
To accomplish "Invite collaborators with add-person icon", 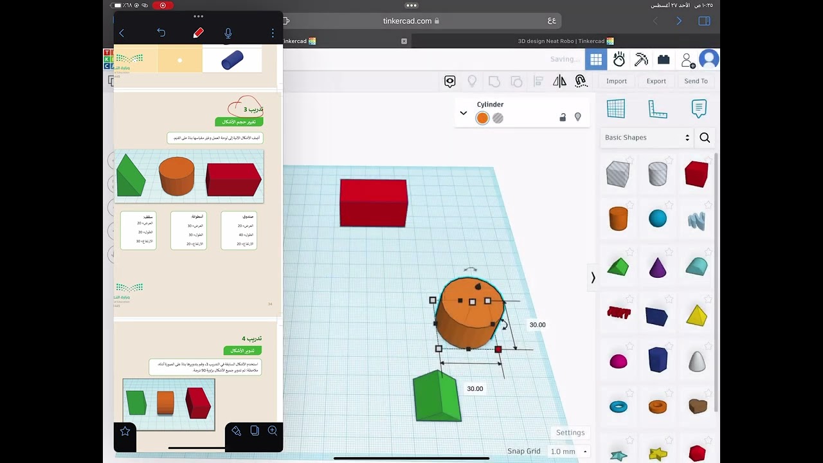I will tap(687, 60).
